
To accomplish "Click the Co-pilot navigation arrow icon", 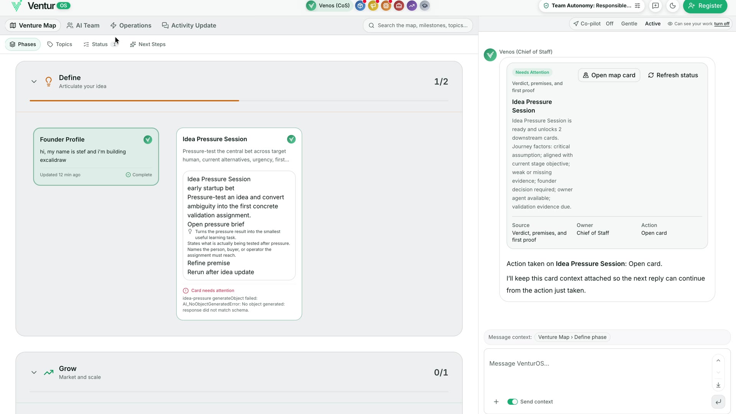I will 576,24.
